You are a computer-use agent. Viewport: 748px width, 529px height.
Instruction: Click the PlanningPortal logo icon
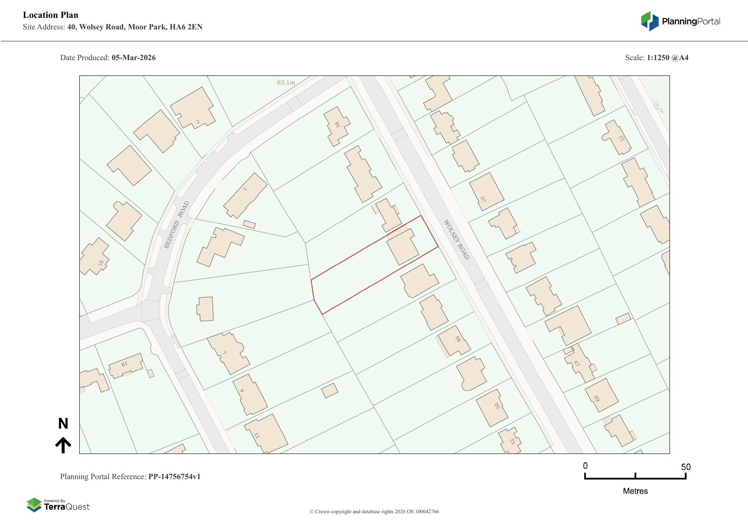(x=649, y=21)
